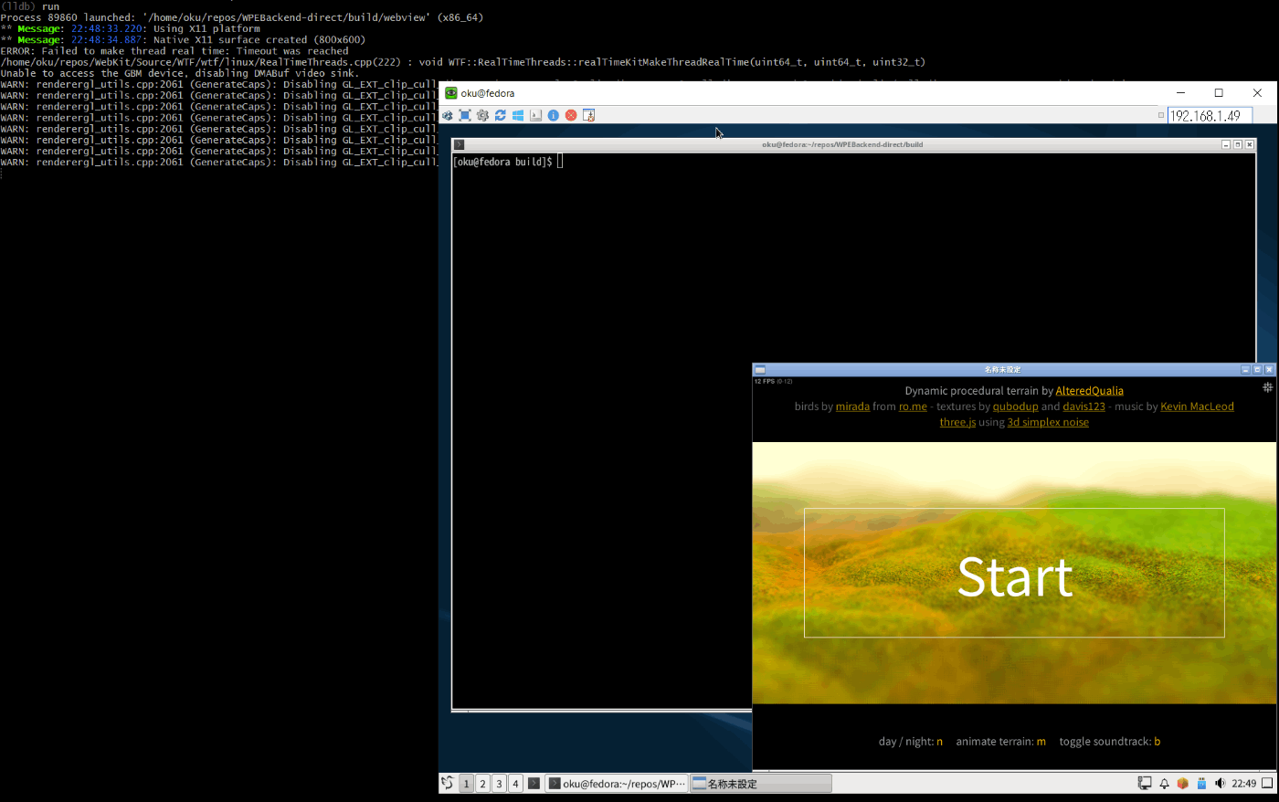Click the terminal launcher icon in panel
The width and height of the screenshot is (1279, 802).
pos(534,783)
